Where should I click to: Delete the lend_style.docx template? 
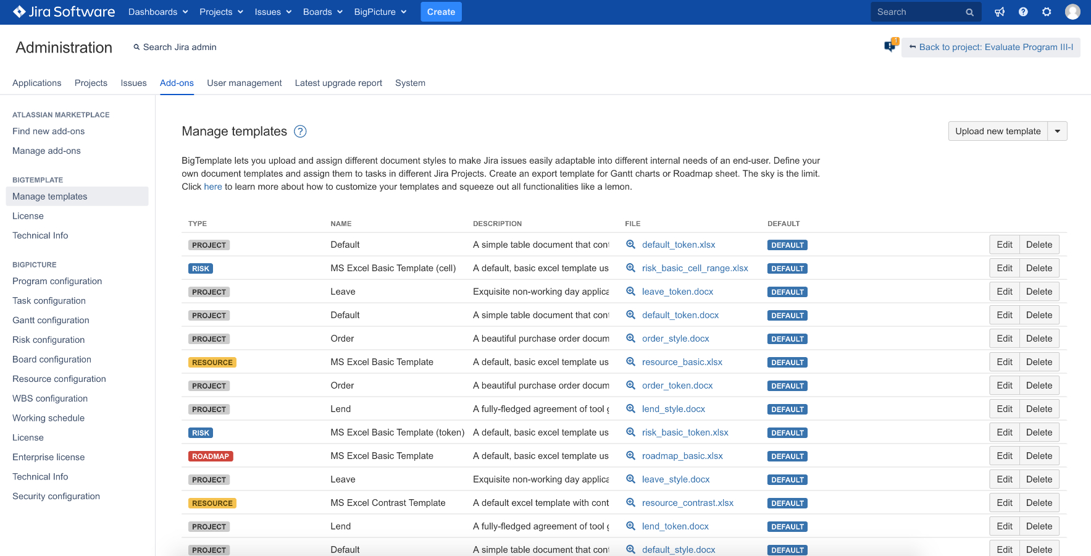pos(1039,409)
